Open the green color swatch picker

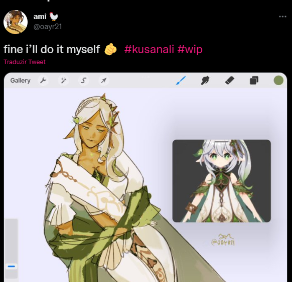(x=278, y=80)
